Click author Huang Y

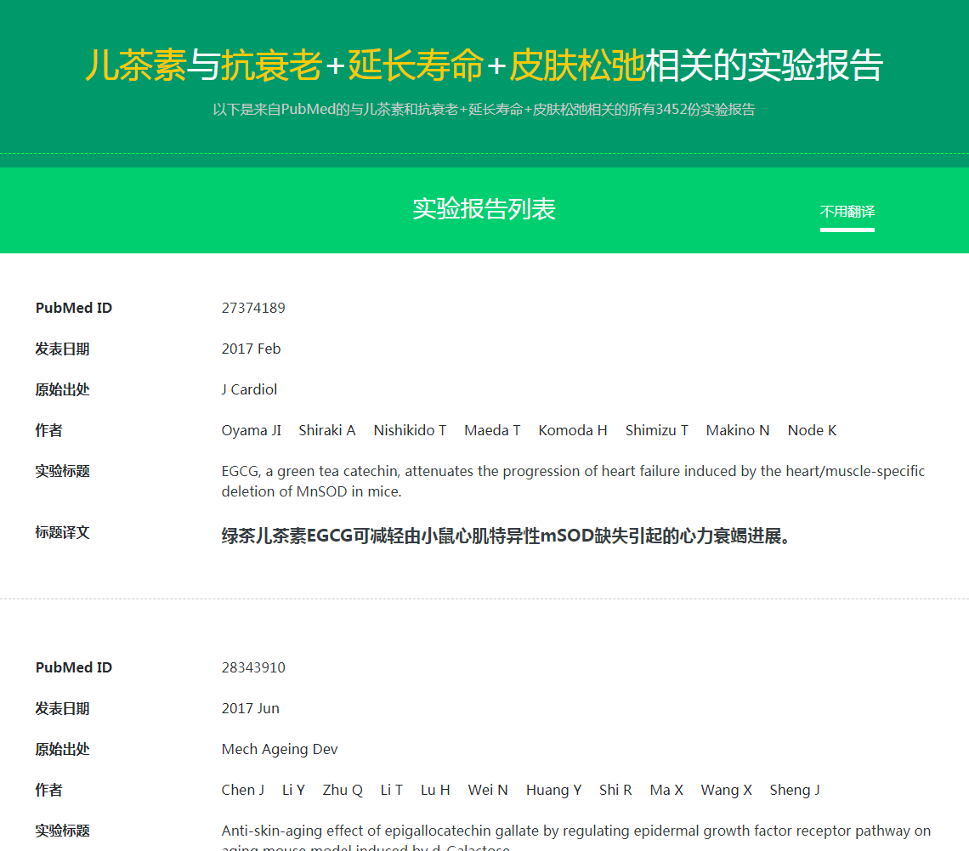click(x=553, y=790)
